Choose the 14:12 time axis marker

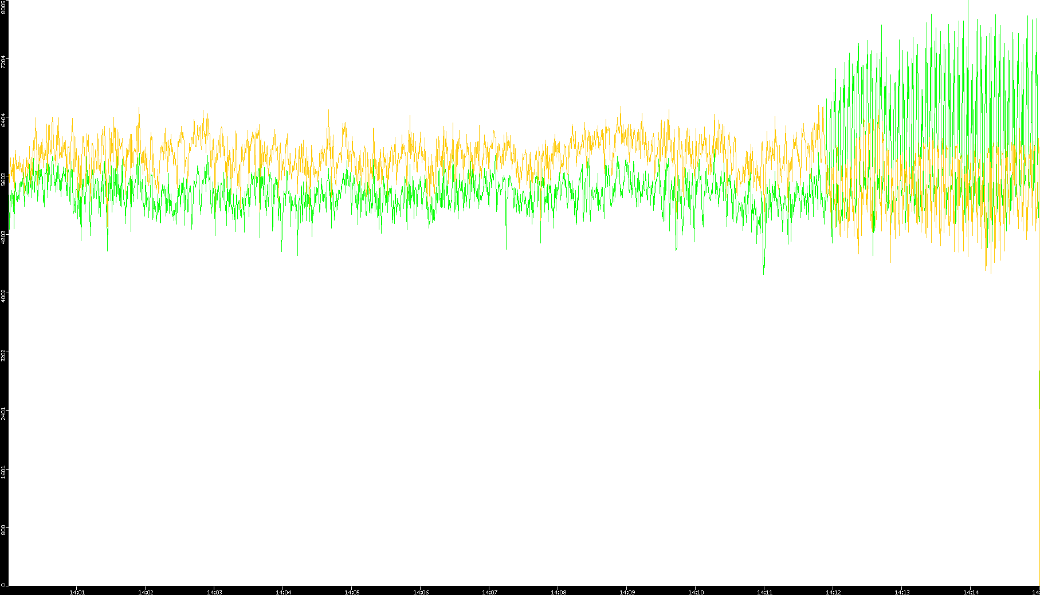point(833,592)
